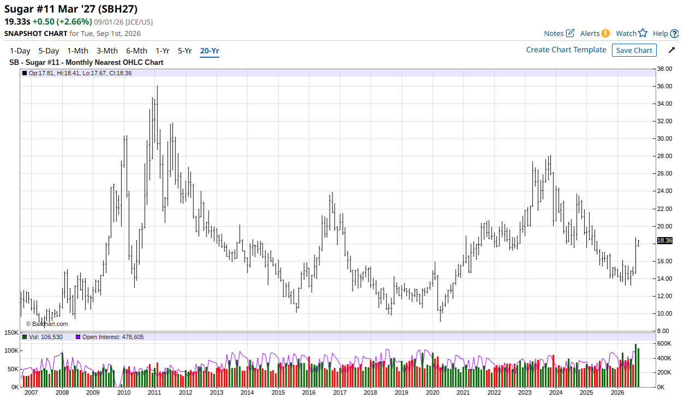Click the black OHLC legend square
The image size is (684, 399).
point(24,73)
